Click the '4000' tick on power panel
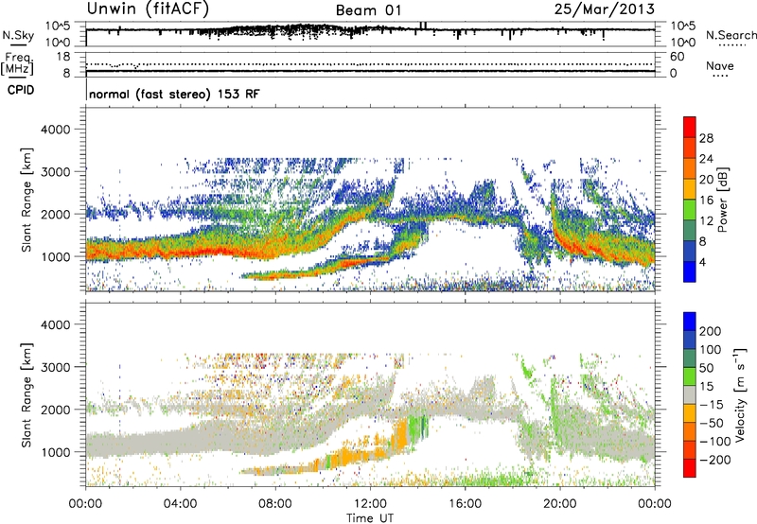This screenshot has height=524, width=757. 55,130
